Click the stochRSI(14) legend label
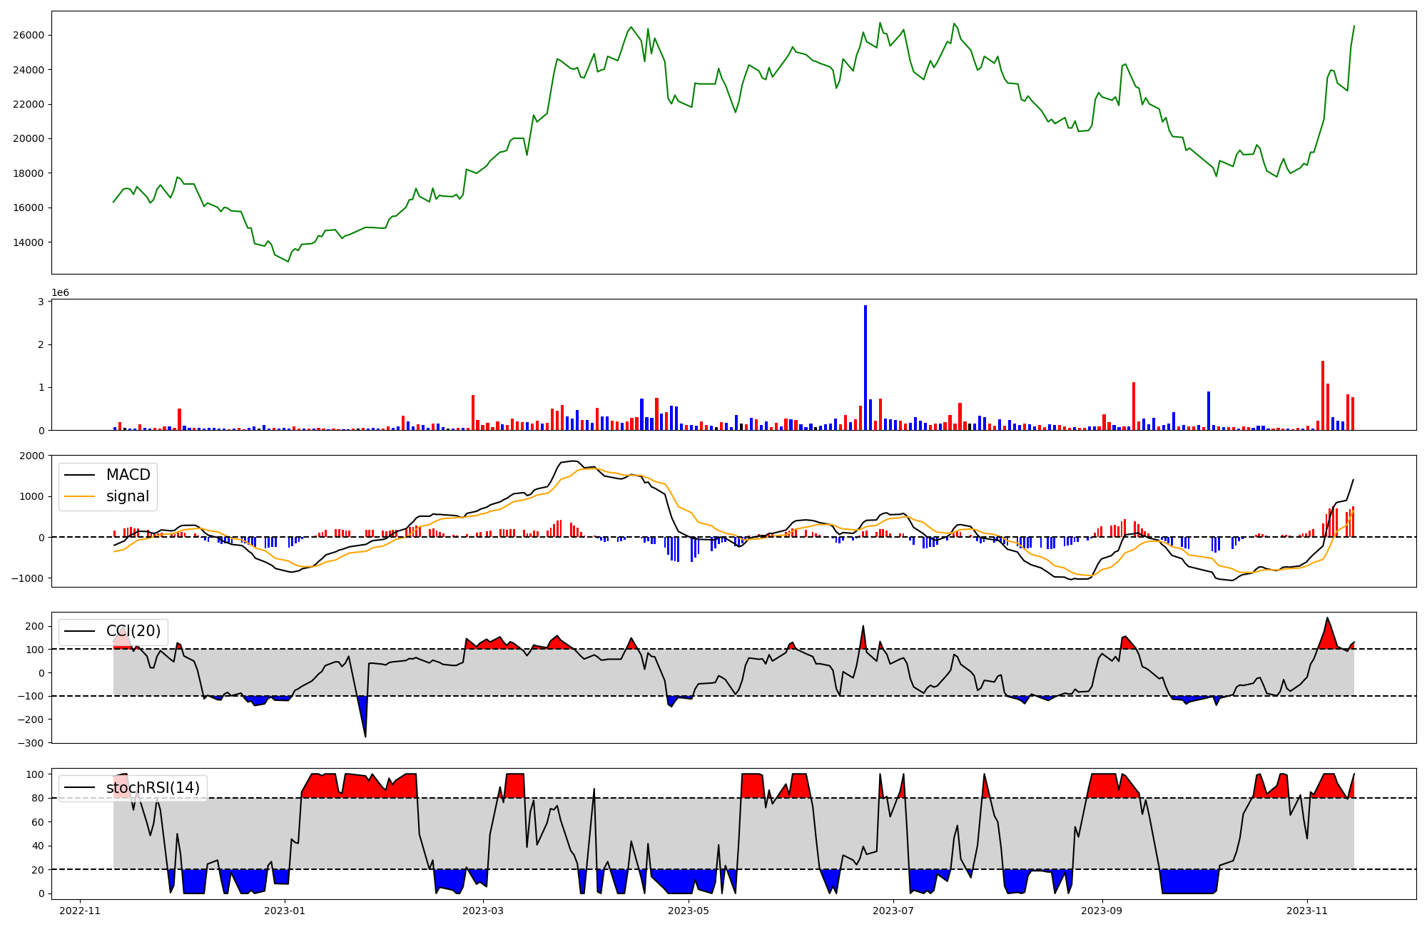The height and width of the screenshot is (927, 1427). [153, 788]
